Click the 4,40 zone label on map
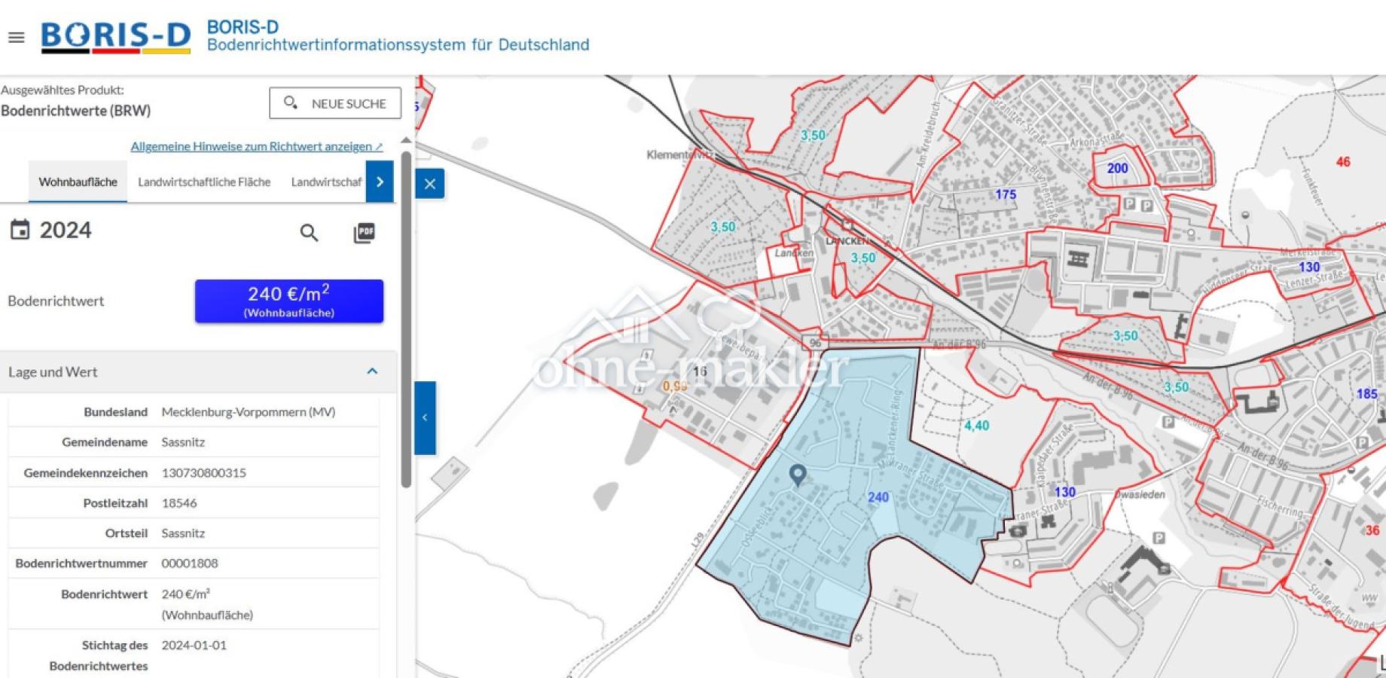The image size is (1386, 678). point(976,426)
